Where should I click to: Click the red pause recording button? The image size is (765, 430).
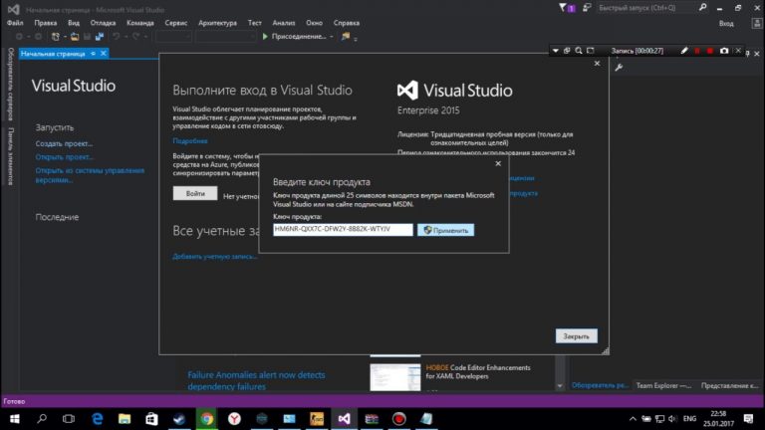tap(697, 51)
